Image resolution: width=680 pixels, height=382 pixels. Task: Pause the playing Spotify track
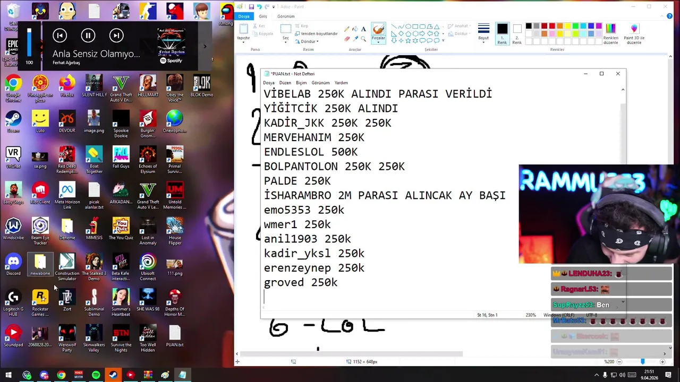(88, 36)
